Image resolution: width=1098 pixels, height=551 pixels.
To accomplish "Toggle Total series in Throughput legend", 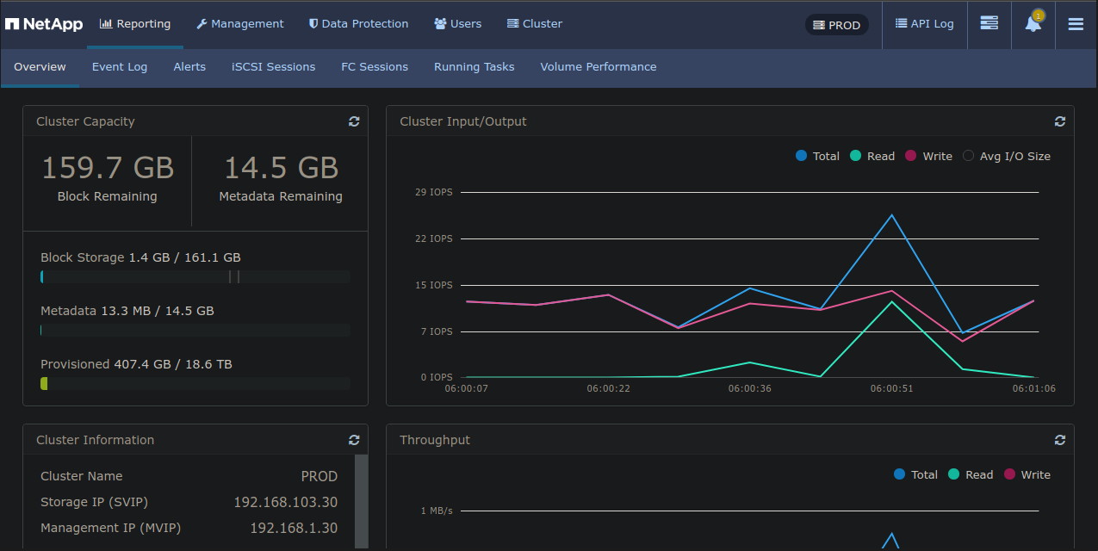I will coord(915,474).
